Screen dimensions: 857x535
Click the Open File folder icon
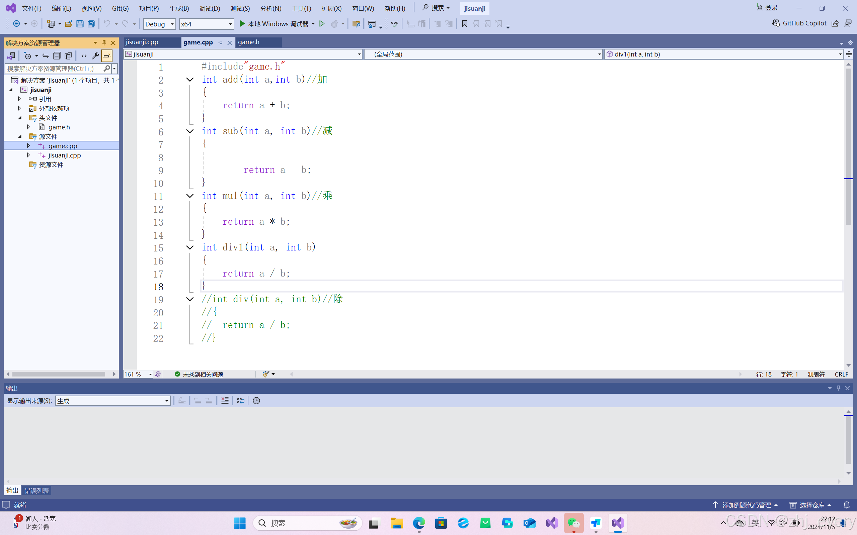click(68, 24)
